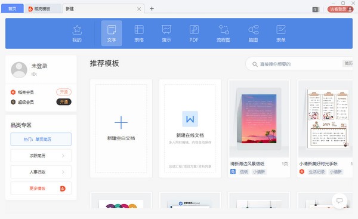Switch to the 稻壳模板 tab
This screenshot has width=358, height=219.
click(x=43, y=9)
